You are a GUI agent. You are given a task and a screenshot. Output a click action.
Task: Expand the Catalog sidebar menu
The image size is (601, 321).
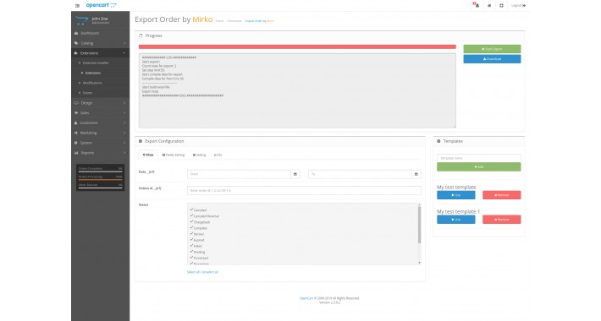click(101, 43)
